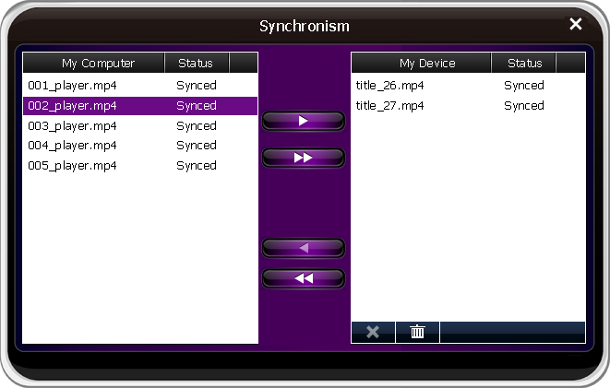
Task: Select title_26.mp4 on the device
Action: tap(390, 86)
